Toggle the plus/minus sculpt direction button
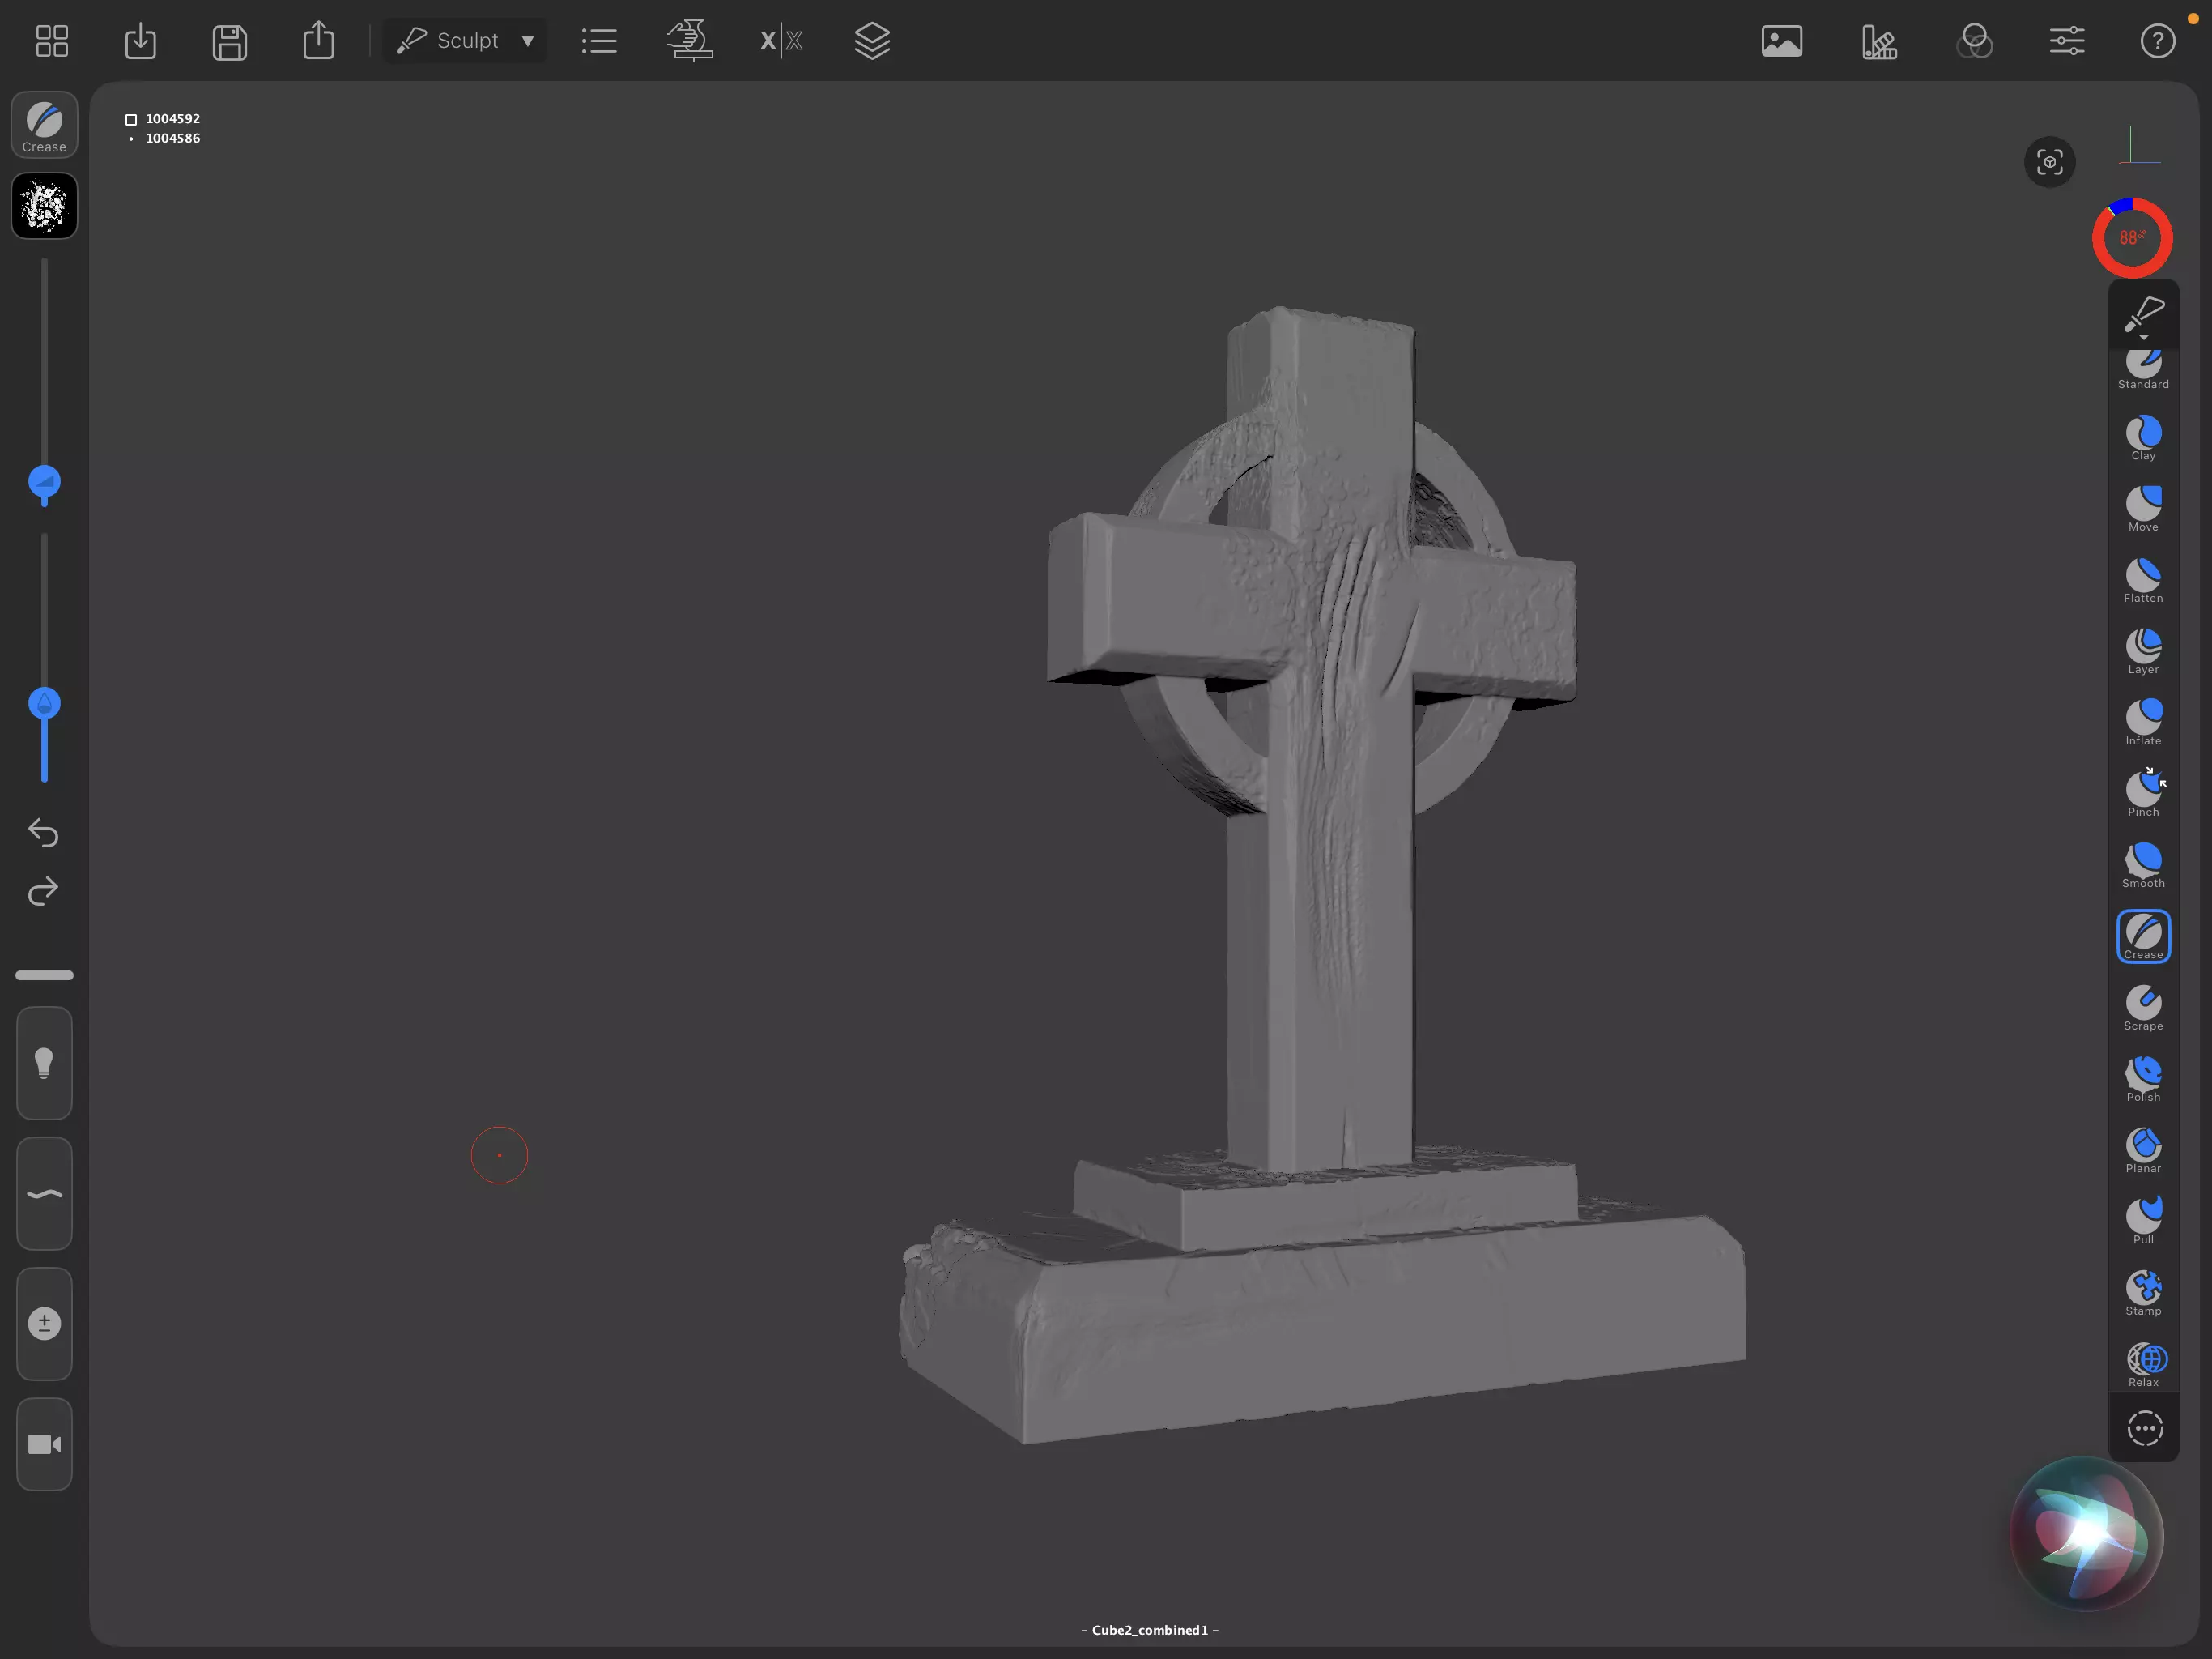Screen dimensions: 2212x1659 44,1324
